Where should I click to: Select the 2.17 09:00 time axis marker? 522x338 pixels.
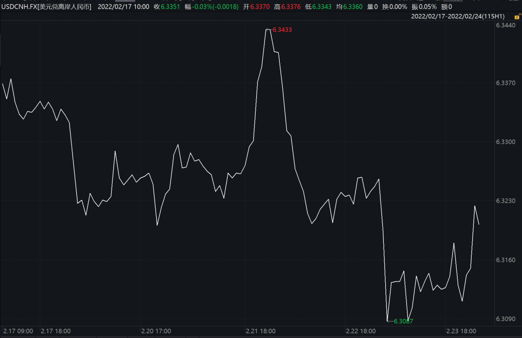(17, 331)
